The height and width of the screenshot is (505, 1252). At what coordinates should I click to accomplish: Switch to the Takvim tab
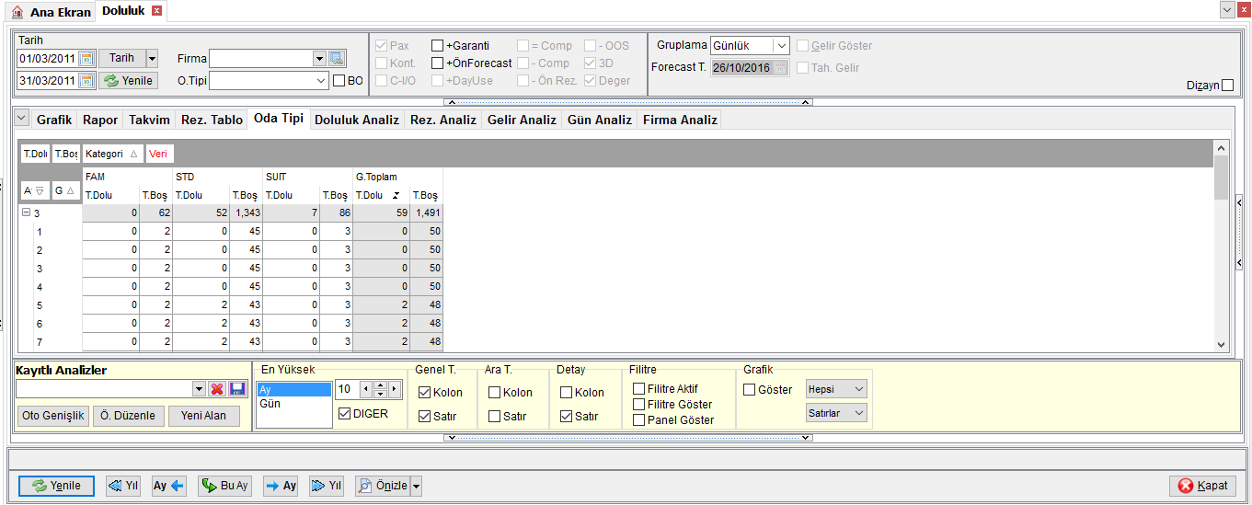pyautogui.click(x=149, y=120)
